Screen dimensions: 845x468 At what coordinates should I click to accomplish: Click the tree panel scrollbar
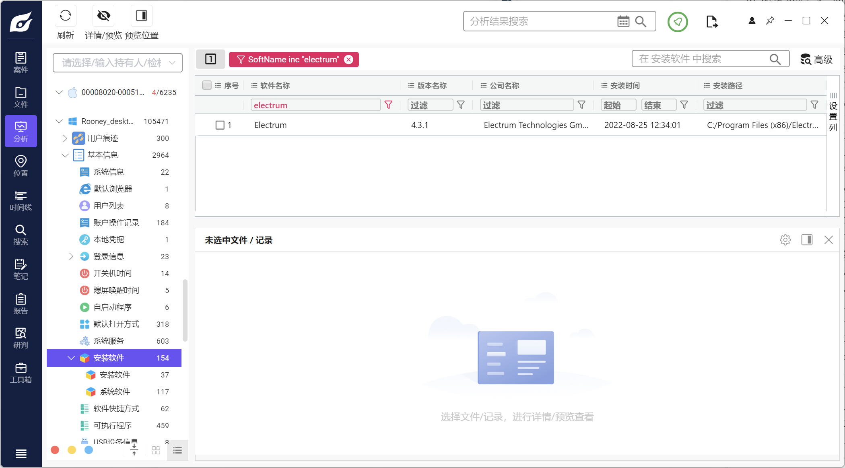point(185,311)
